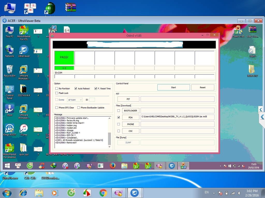Screen dimensions: 265x198
Task: Open Cốc Cốc browser on host taskbar
Action: tap(71, 193)
